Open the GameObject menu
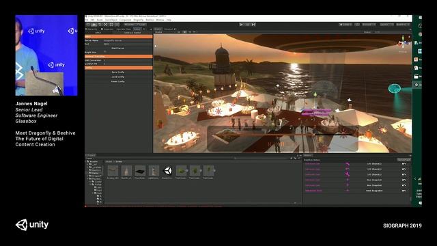Image resolution: width=437 pixels, height=246 pixels. 111,20
